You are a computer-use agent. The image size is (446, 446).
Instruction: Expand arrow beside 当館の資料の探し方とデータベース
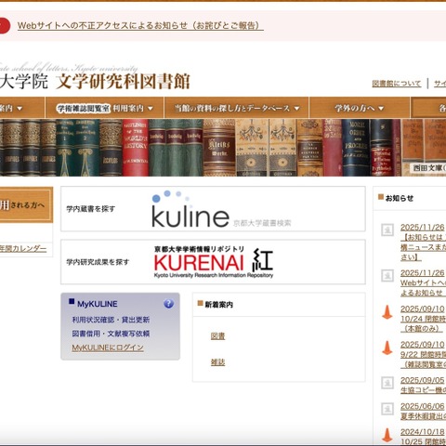[x=296, y=109]
